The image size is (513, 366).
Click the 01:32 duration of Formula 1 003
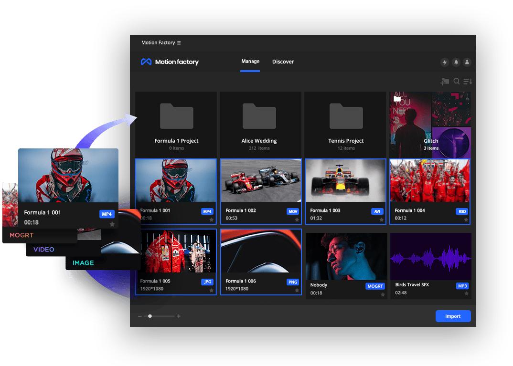(316, 218)
